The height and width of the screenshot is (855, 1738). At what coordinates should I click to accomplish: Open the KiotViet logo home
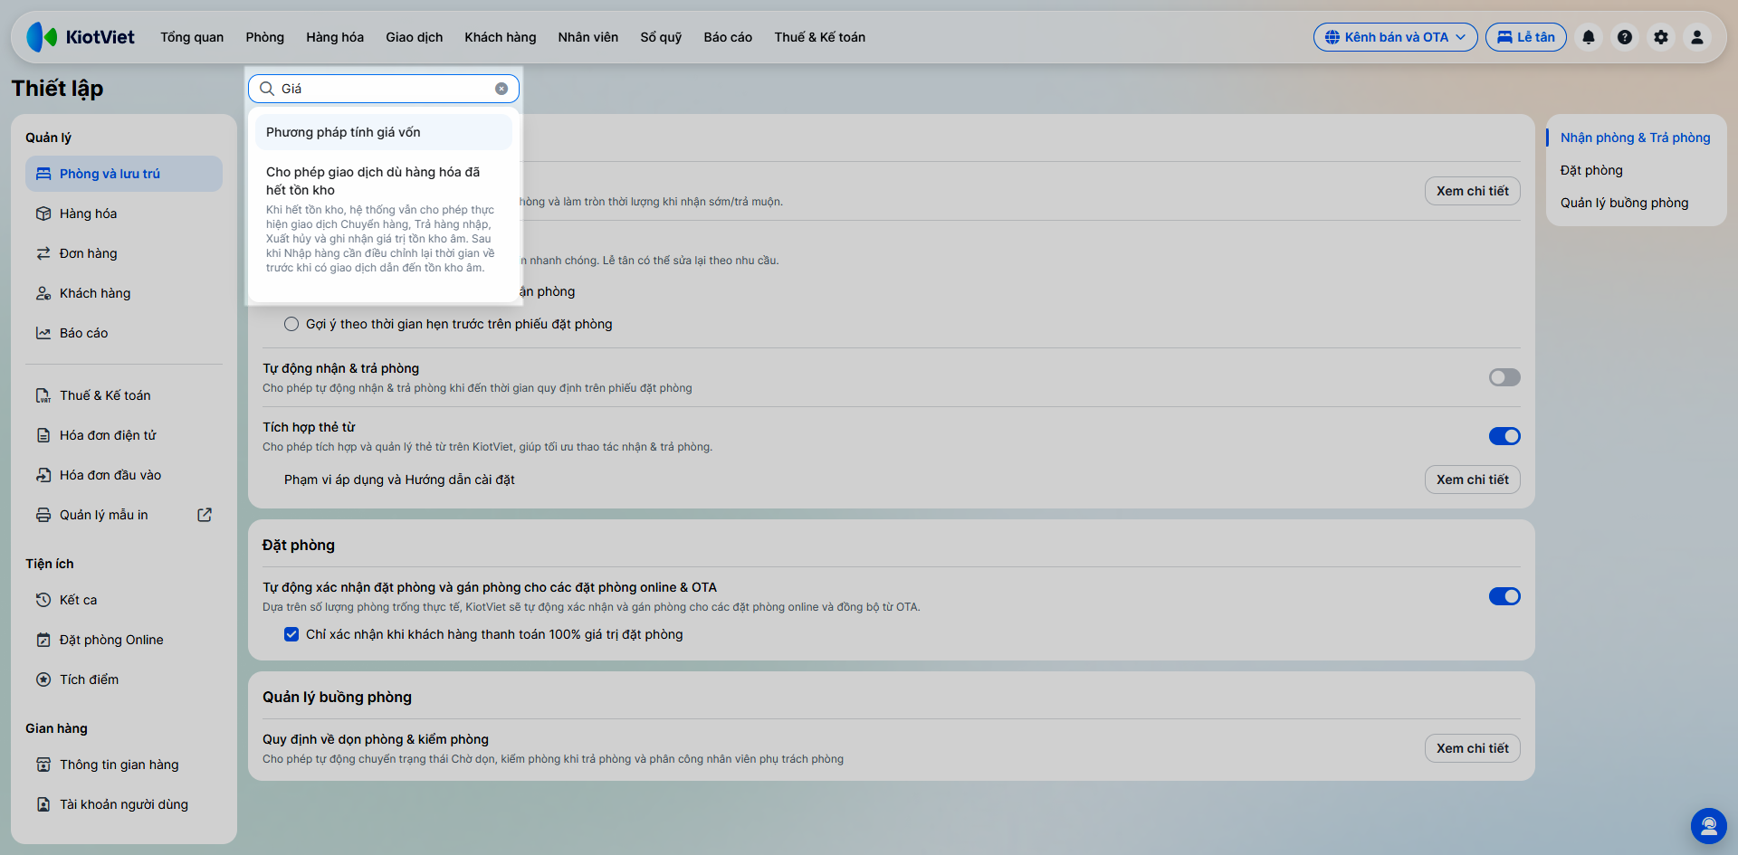click(x=81, y=37)
